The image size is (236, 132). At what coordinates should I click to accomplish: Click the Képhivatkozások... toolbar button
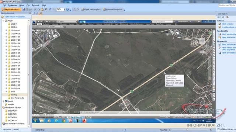(x=11, y=9)
